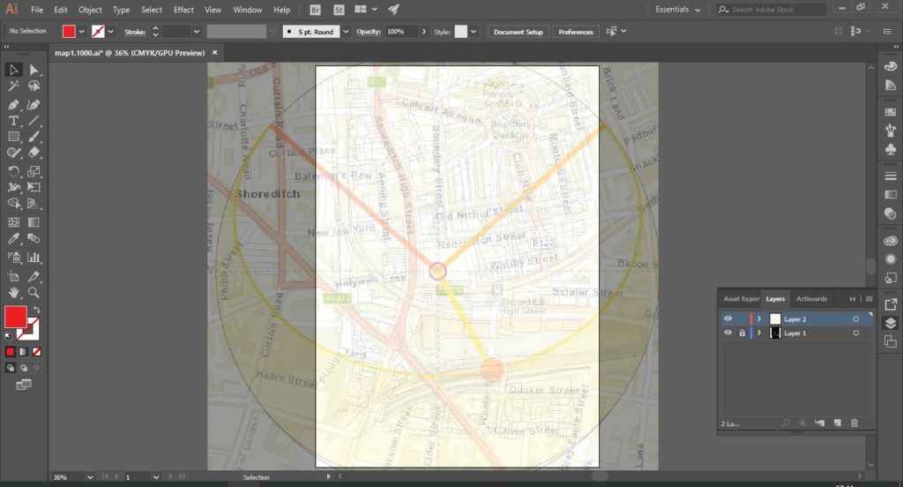The height and width of the screenshot is (487, 903).
Task: Set paint mode to Gradient
Action: (23, 351)
